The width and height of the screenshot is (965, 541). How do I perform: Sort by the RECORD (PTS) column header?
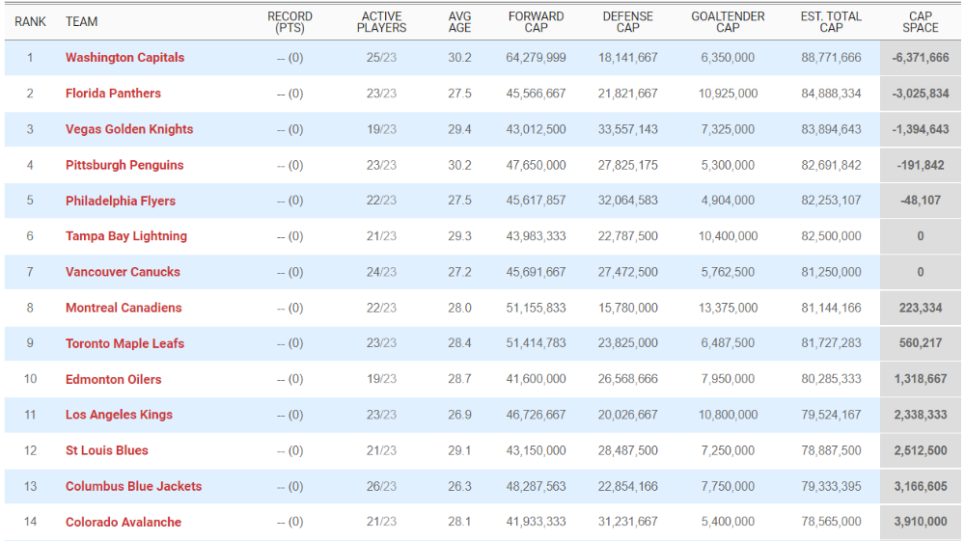pos(289,22)
